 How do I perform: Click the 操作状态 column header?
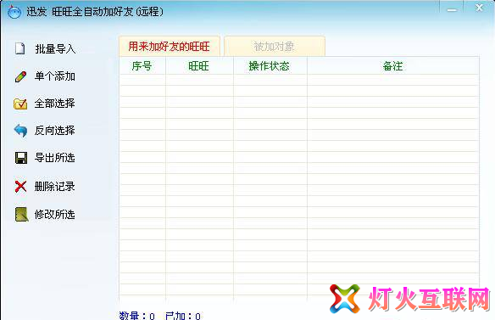pos(270,66)
